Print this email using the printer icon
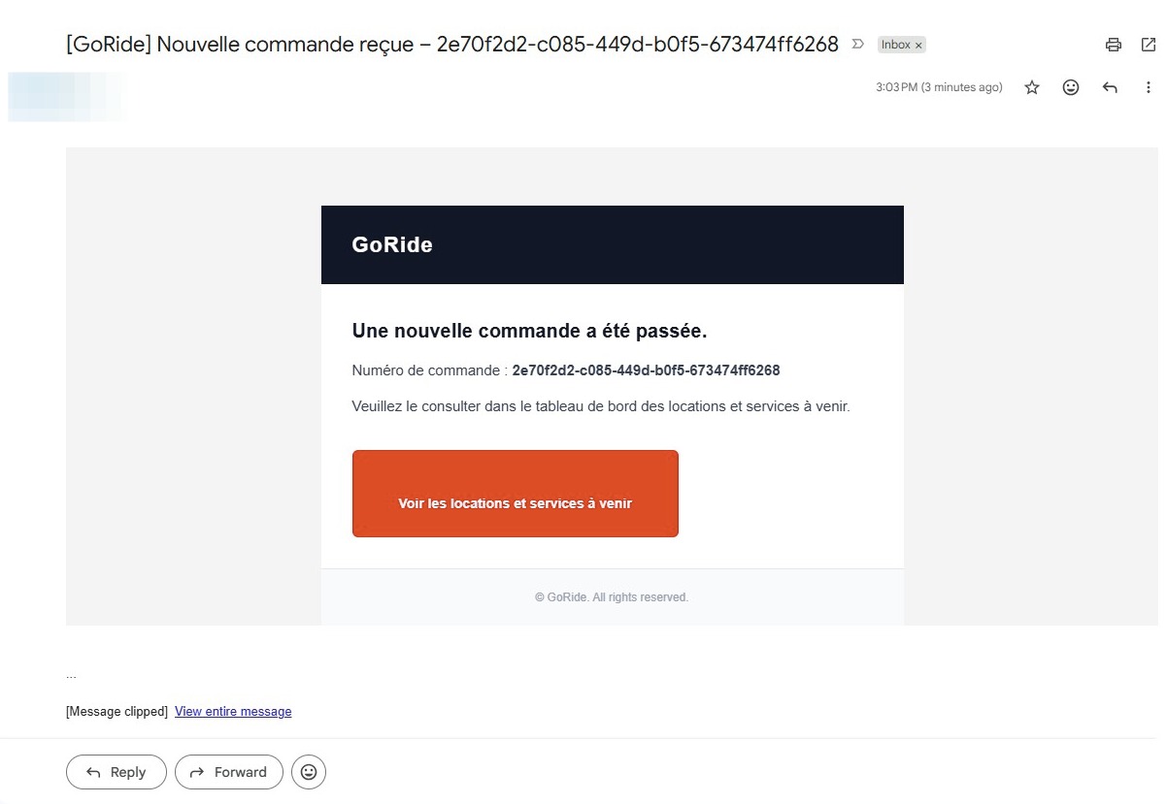The width and height of the screenshot is (1167, 804). pyautogui.click(x=1114, y=45)
